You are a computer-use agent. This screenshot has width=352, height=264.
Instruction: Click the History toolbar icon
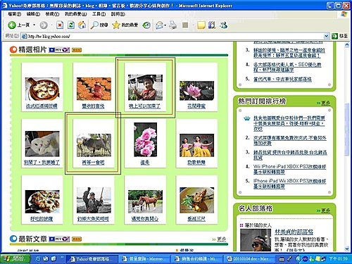[147, 25]
